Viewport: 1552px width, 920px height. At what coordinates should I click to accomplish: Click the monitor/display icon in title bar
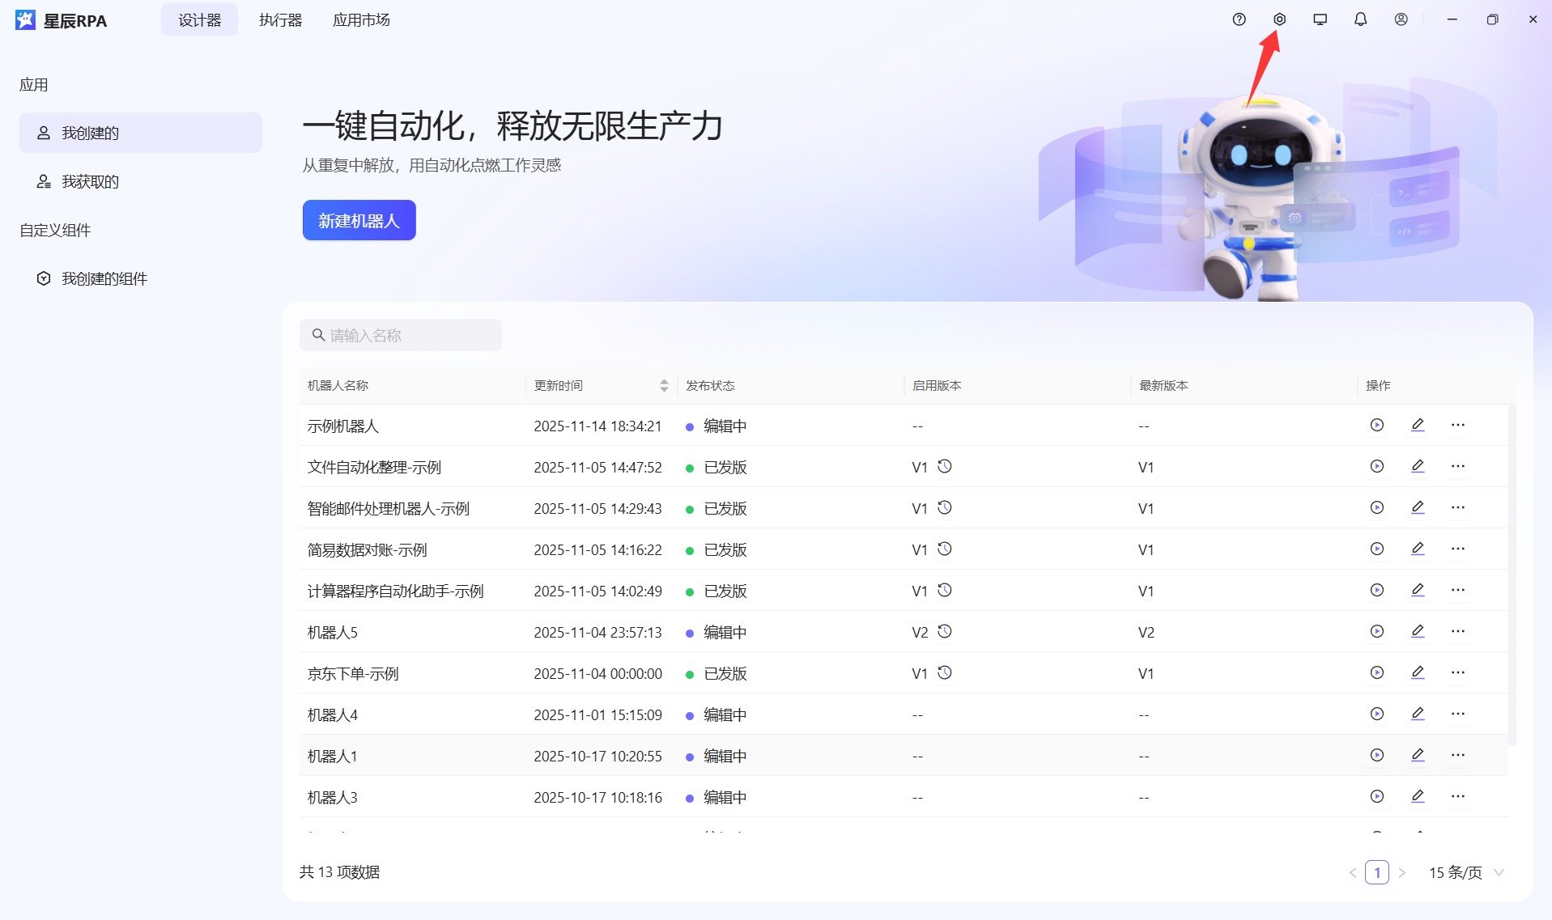pos(1319,19)
